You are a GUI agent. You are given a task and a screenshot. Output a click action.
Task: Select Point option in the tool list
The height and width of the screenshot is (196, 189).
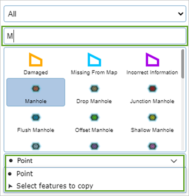[95, 174]
